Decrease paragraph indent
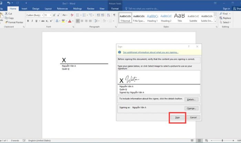 [98, 15]
